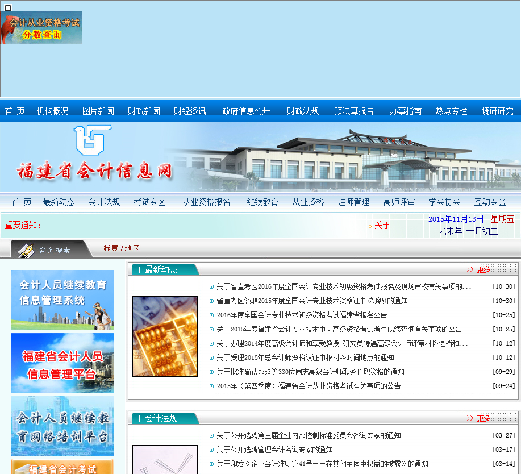Open 从业资格 navigation item
The height and width of the screenshot is (474, 521).
(x=308, y=202)
